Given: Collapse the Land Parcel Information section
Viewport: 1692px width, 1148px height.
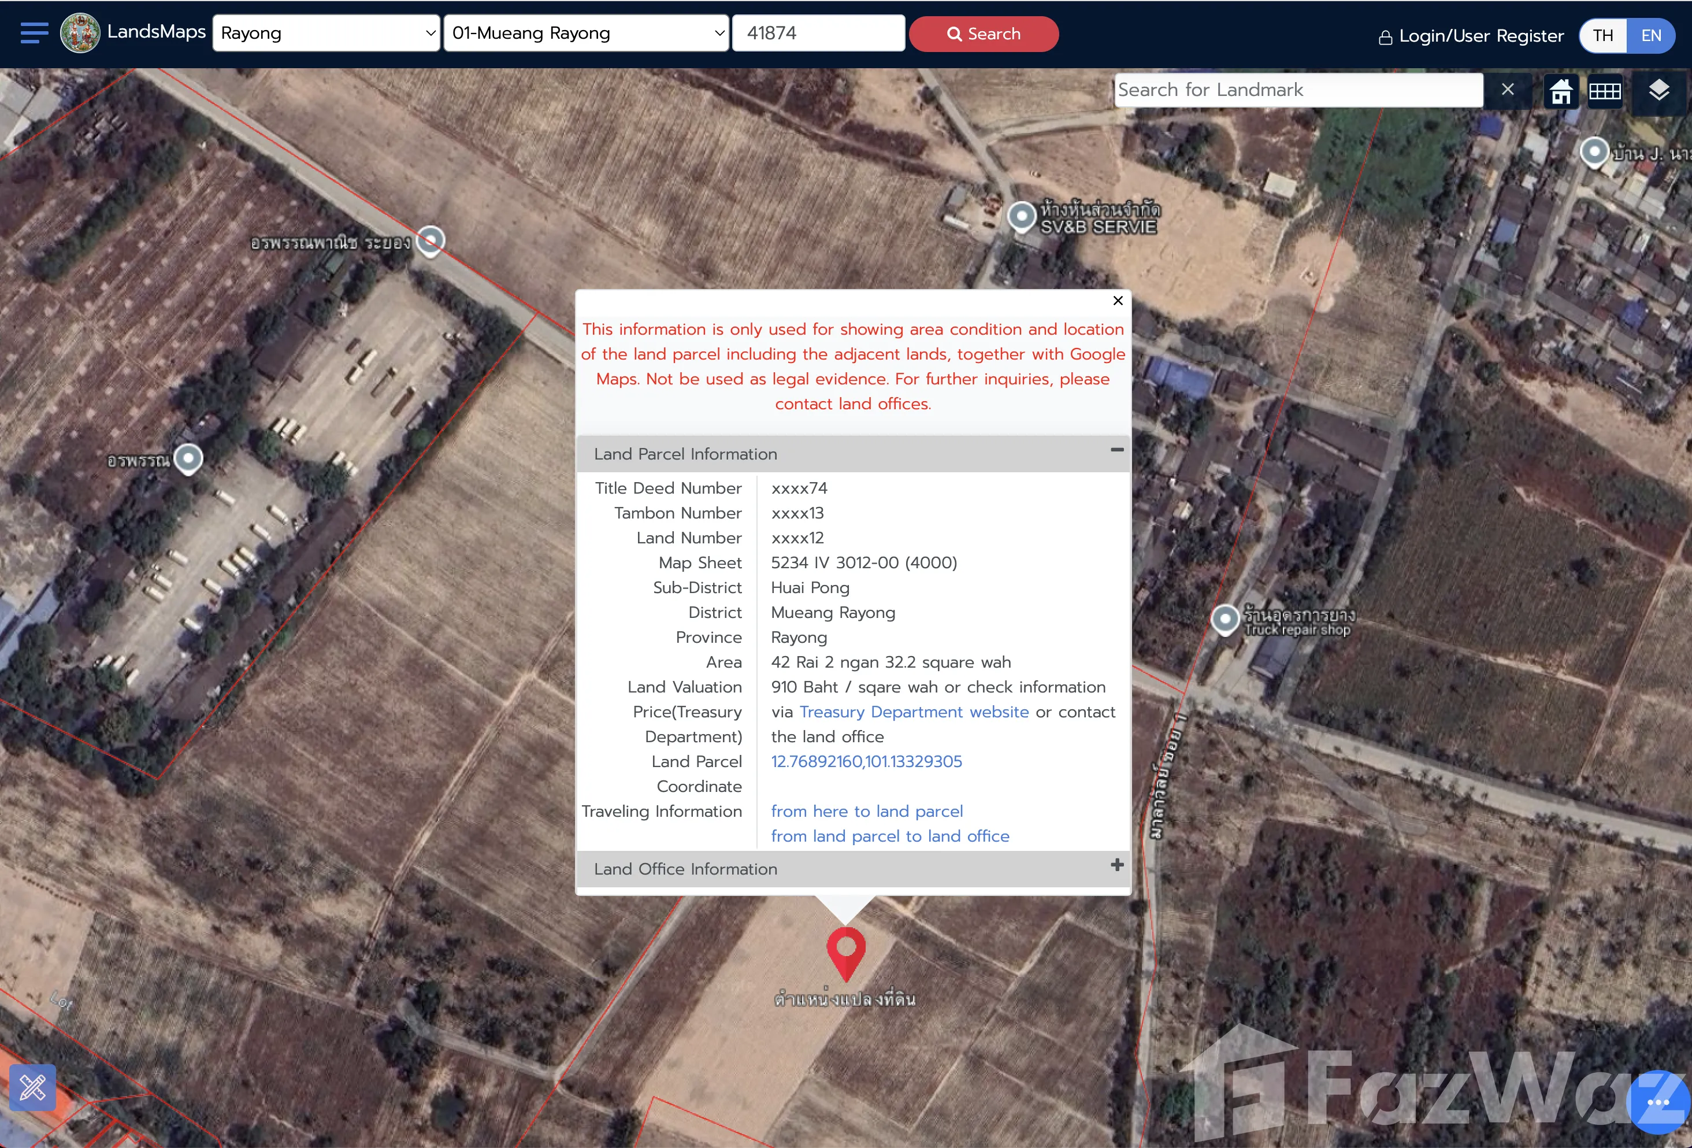Looking at the screenshot, I should 1117,450.
